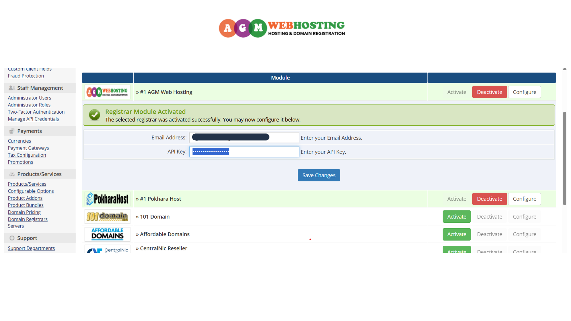The width and height of the screenshot is (571, 321).
Task: Click the Support section lifebuoy icon
Action: tap(12, 238)
